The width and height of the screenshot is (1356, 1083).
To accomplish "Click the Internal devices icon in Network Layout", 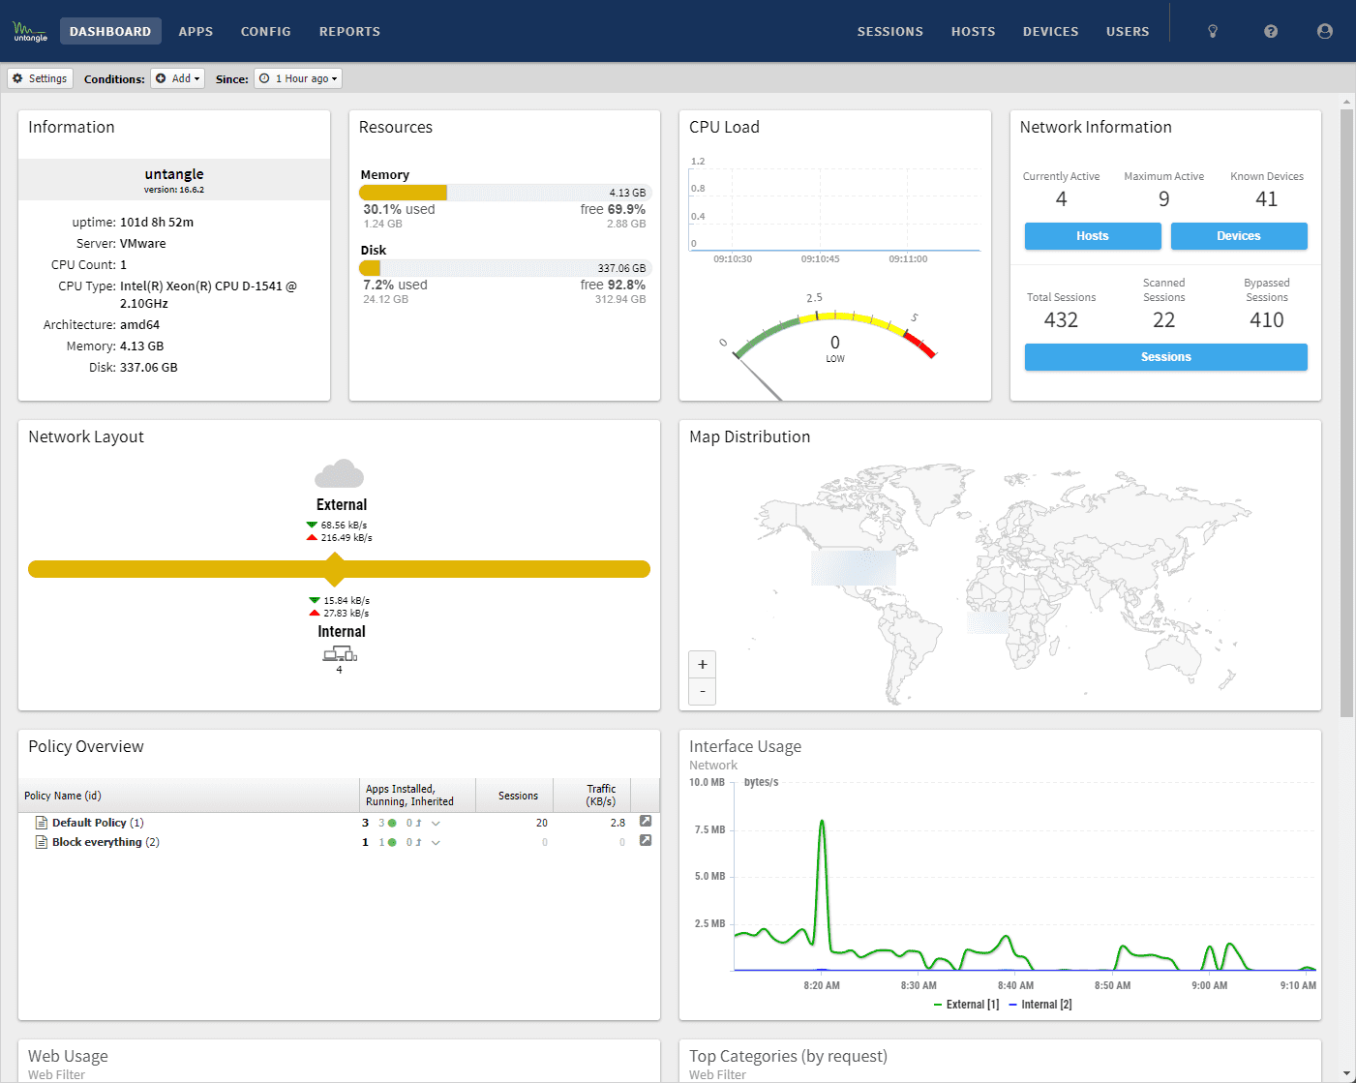I will point(339,655).
